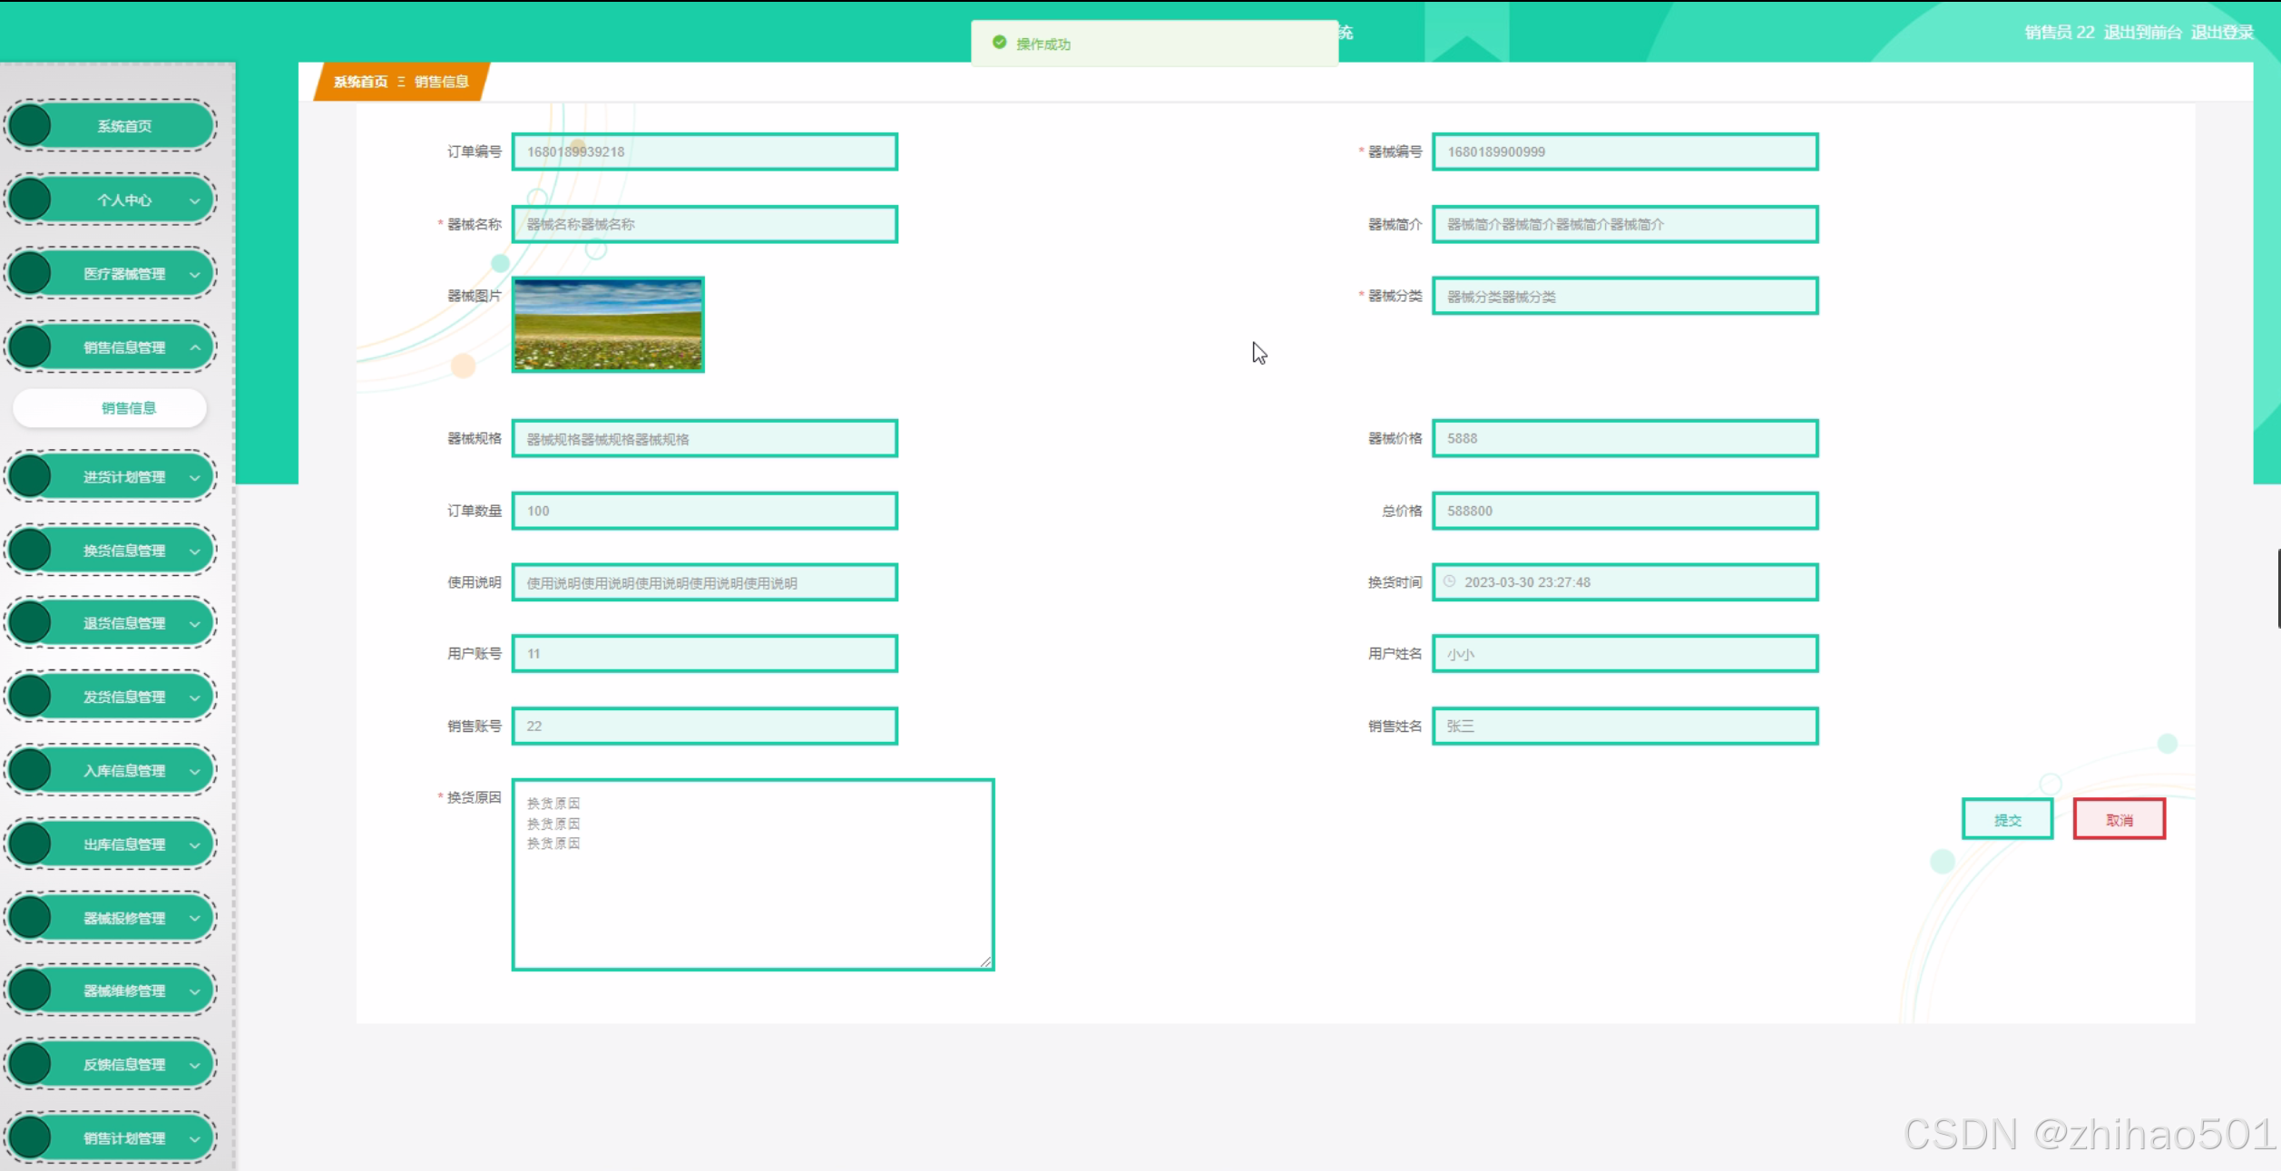This screenshot has height=1171, width=2281.
Task: Click the circle icon on 进货计划管理 item
Action: pos(31,476)
